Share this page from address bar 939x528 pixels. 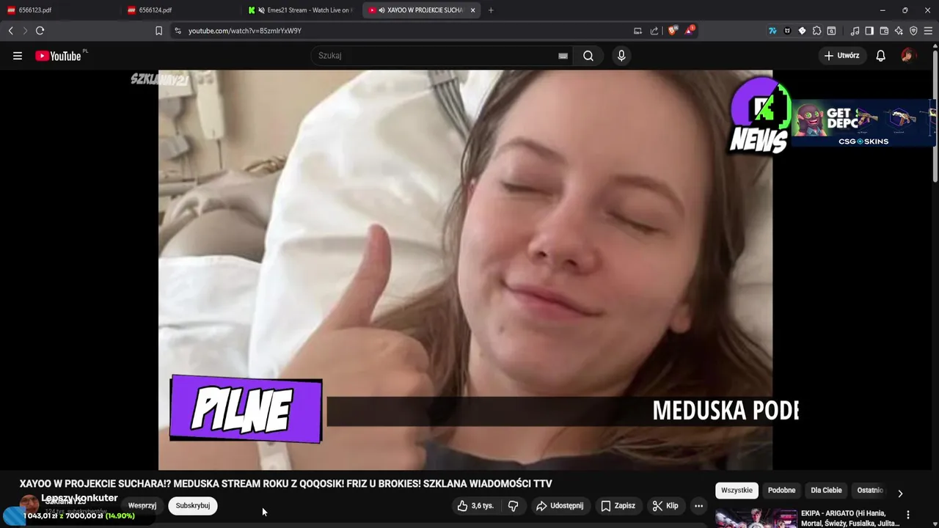(x=654, y=31)
